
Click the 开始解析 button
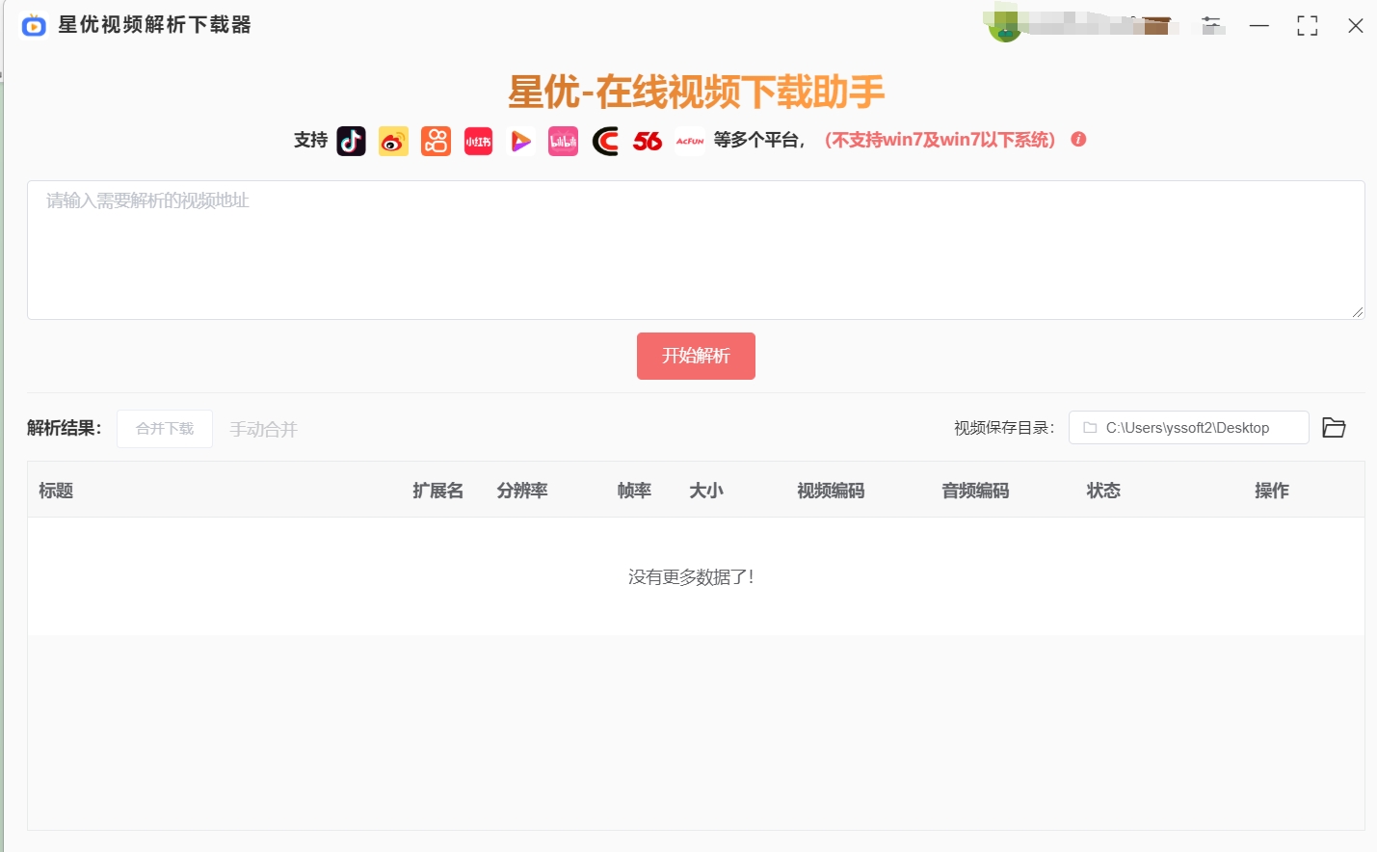[x=696, y=356]
